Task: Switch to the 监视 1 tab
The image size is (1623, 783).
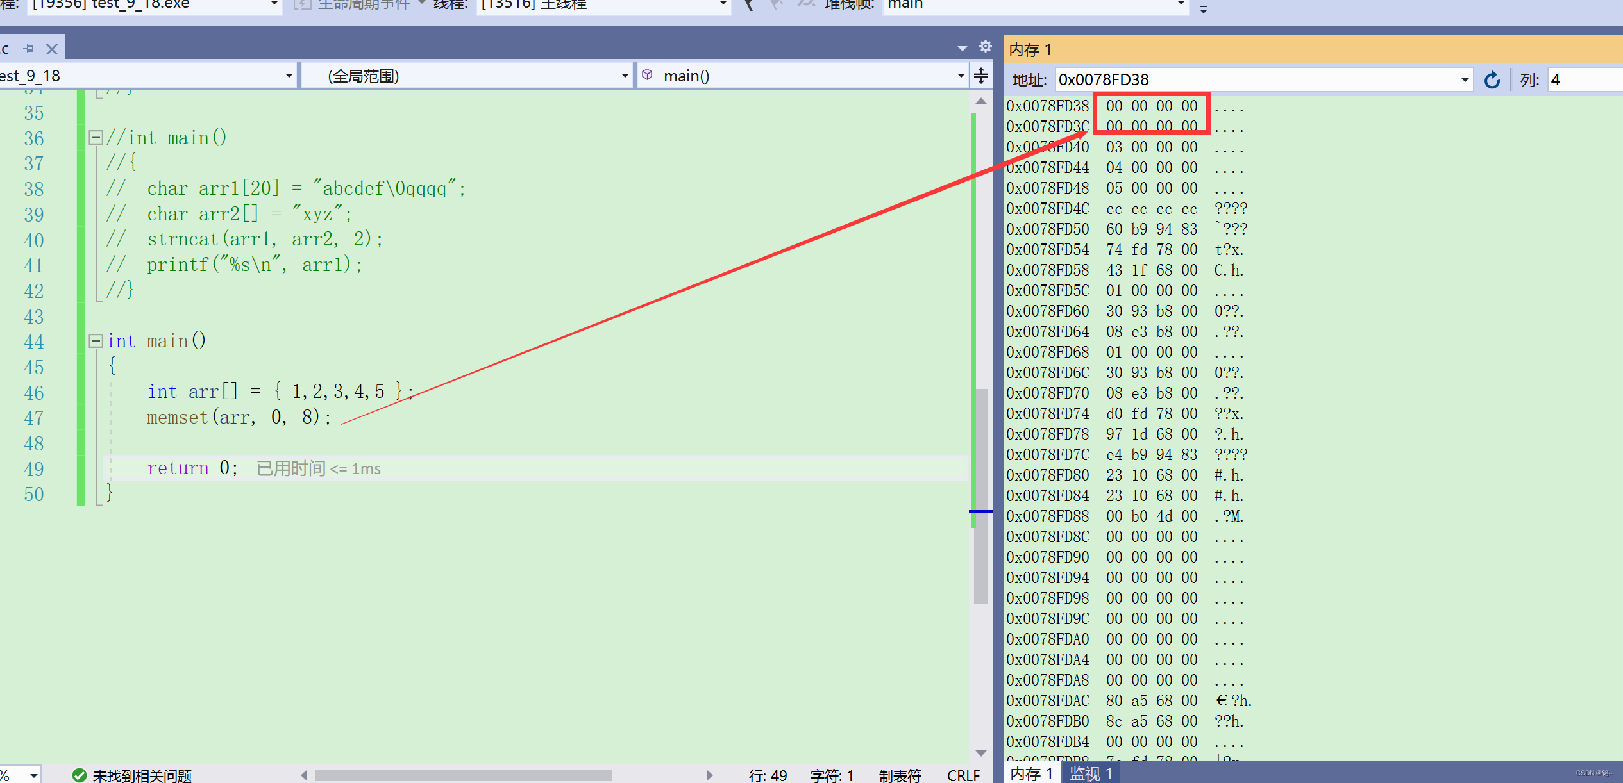Action: [x=1091, y=773]
